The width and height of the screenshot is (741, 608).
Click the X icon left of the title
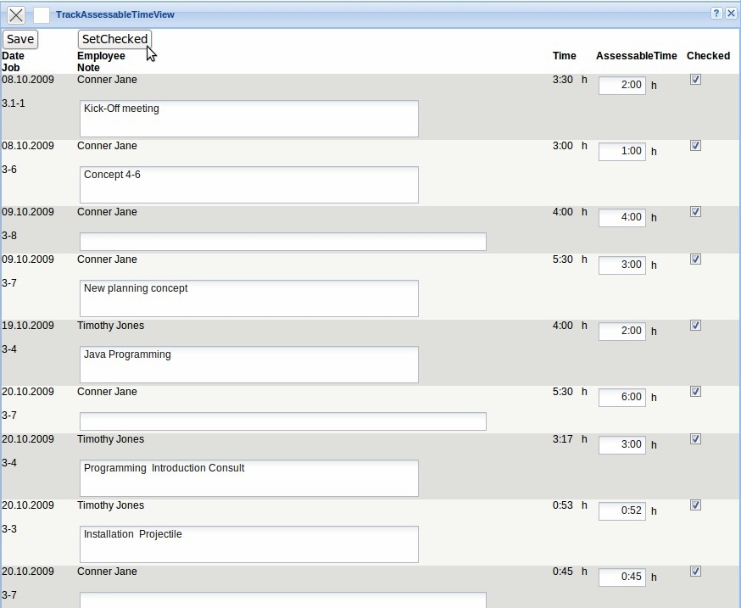(x=16, y=15)
